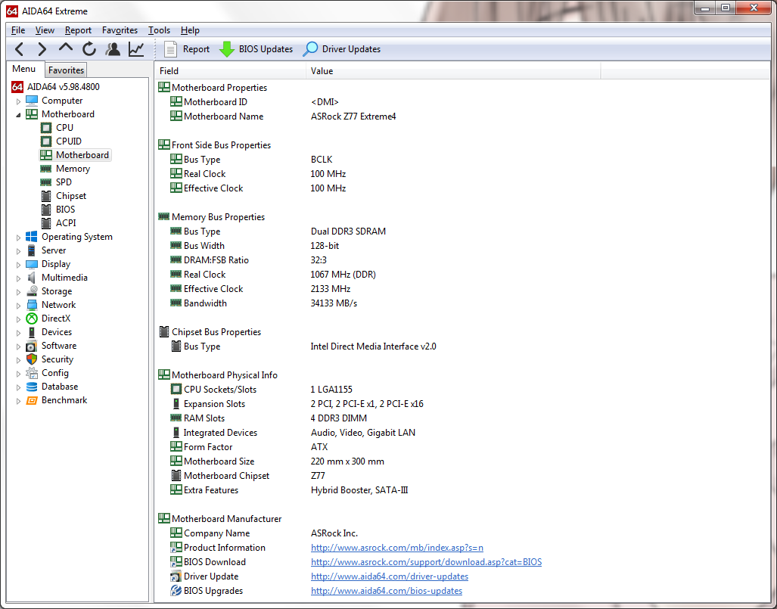Open the asrock.com Product Information link

click(x=397, y=548)
